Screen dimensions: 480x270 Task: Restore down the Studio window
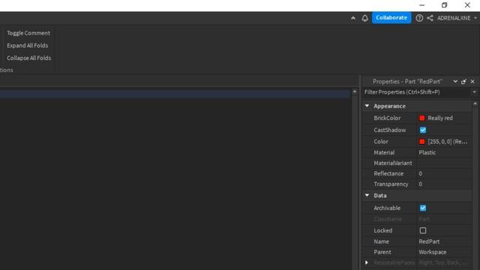(x=445, y=5)
